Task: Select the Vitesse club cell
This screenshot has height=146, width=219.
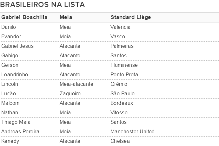Action: 119,112
